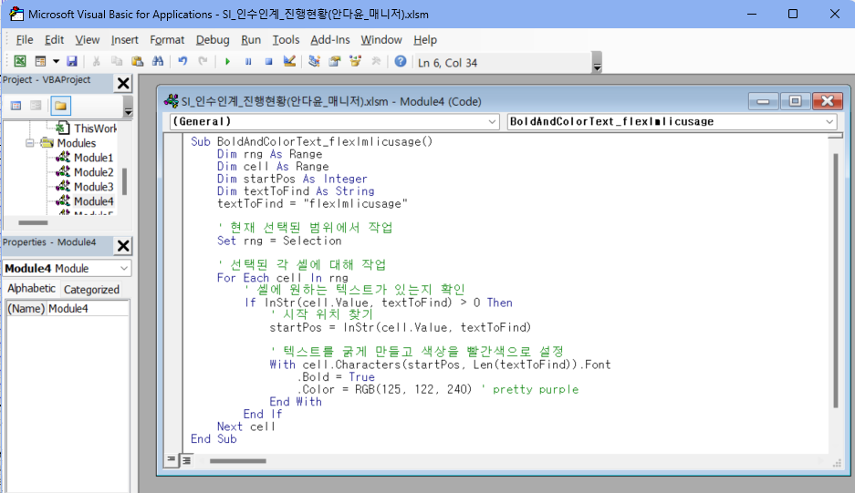Open the Help menu
This screenshot has height=493, width=855.
425,40
